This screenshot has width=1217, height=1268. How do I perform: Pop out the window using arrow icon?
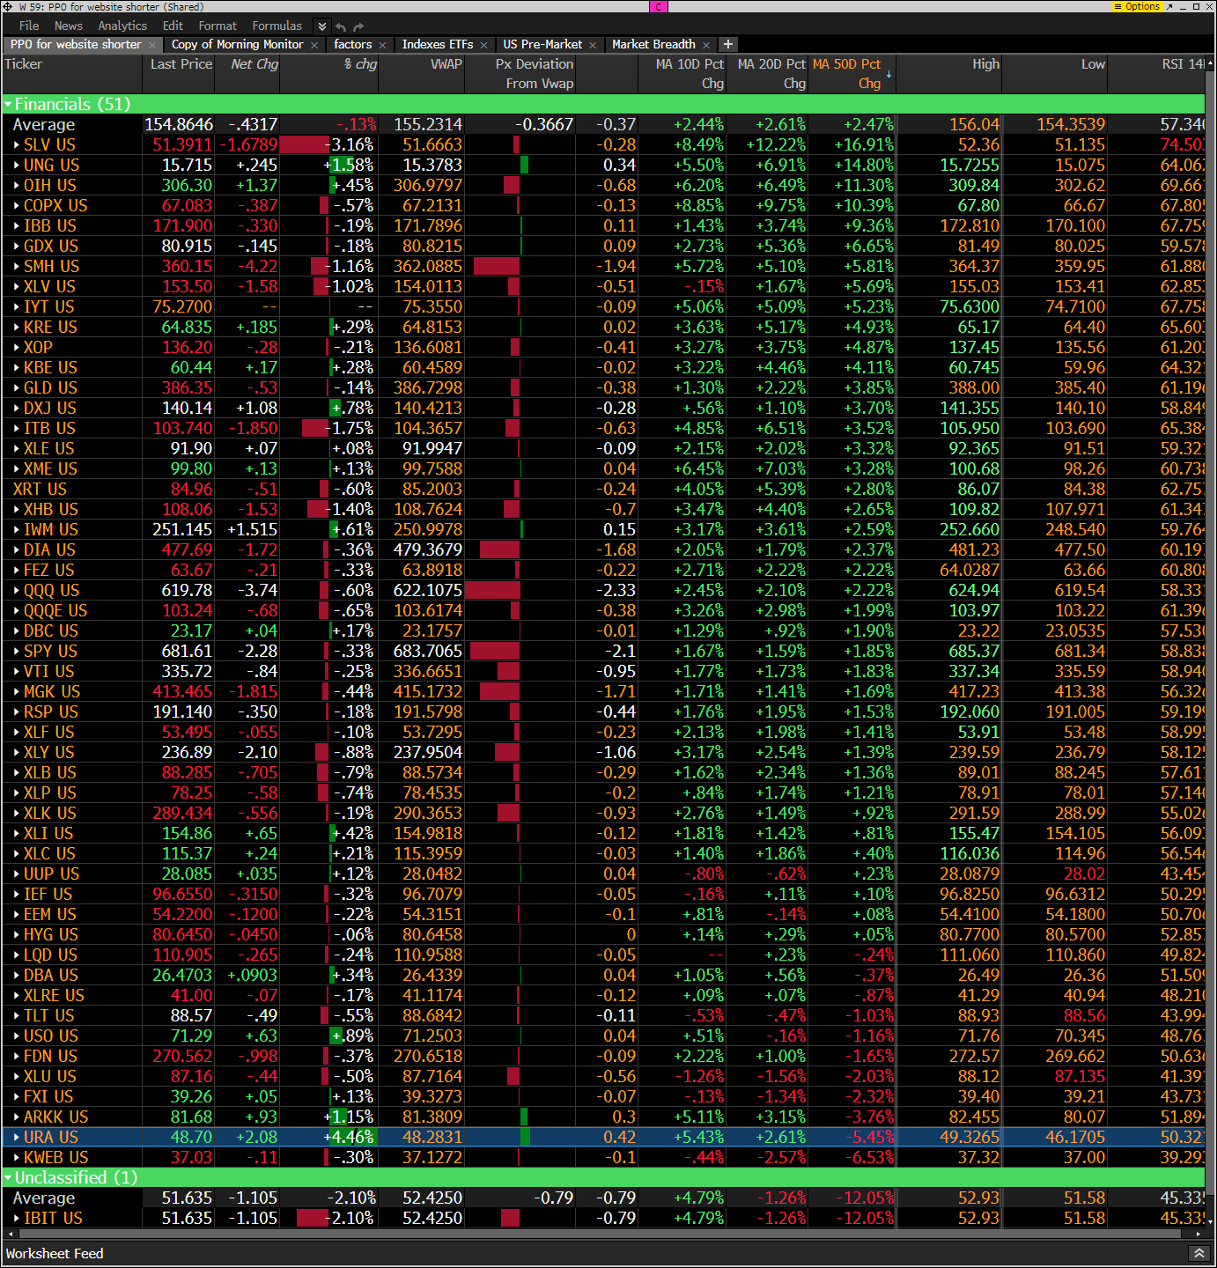coord(1169,6)
